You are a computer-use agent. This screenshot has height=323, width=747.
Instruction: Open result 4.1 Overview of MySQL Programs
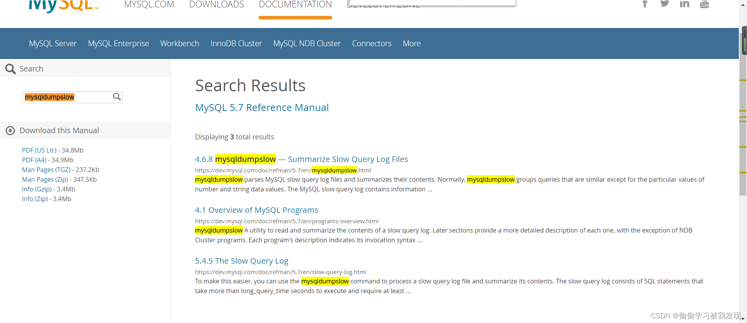(256, 210)
